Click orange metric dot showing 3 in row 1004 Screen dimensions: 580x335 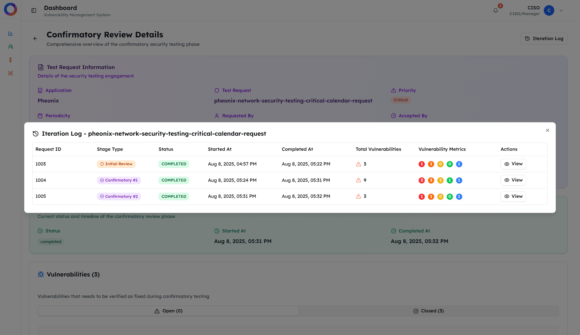(x=431, y=180)
